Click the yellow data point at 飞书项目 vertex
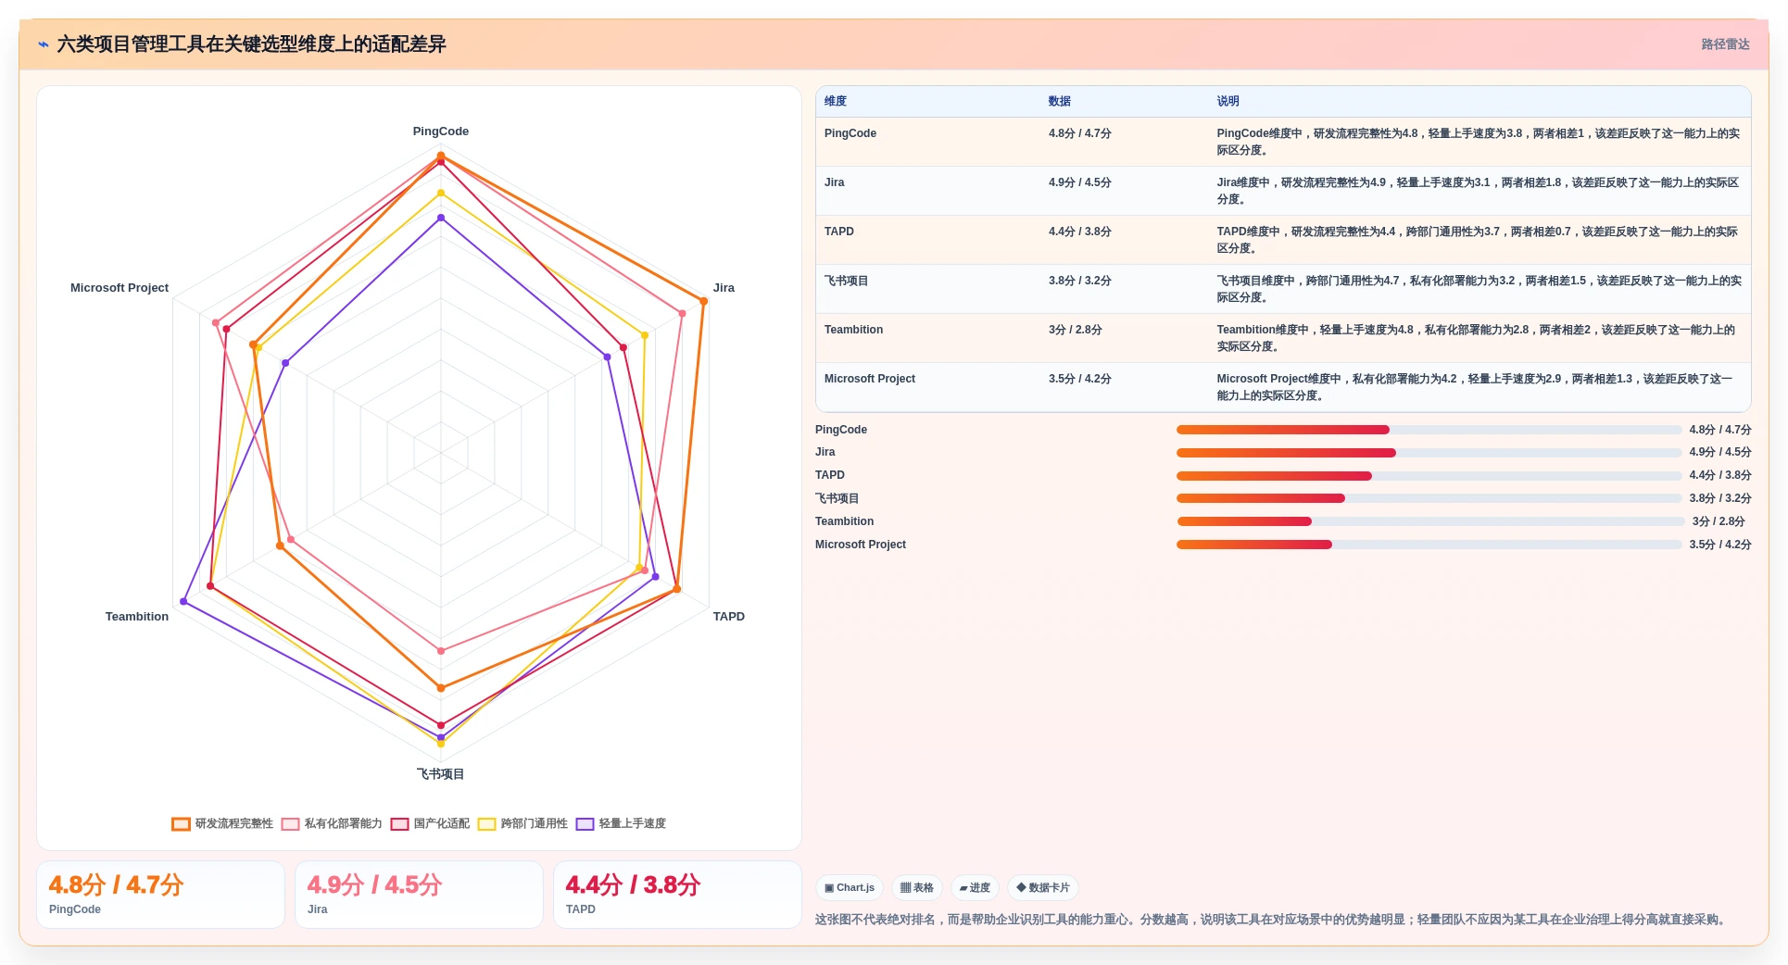 pyautogui.click(x=441, y=744)
